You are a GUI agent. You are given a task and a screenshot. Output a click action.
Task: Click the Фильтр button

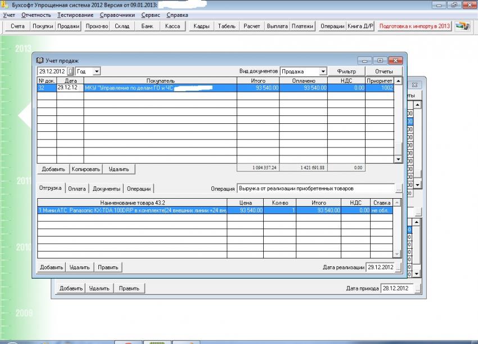point(346,72)
